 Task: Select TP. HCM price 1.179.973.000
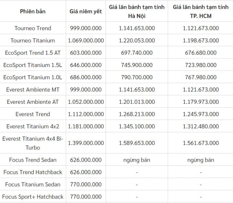[x=201, y=102]
